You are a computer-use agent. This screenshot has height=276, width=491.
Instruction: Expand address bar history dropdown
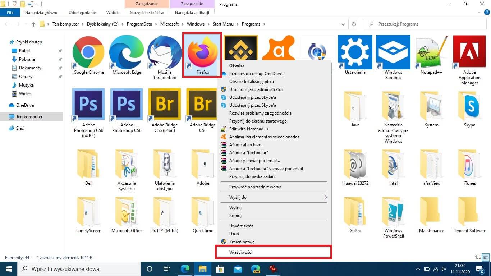point(343,24)
